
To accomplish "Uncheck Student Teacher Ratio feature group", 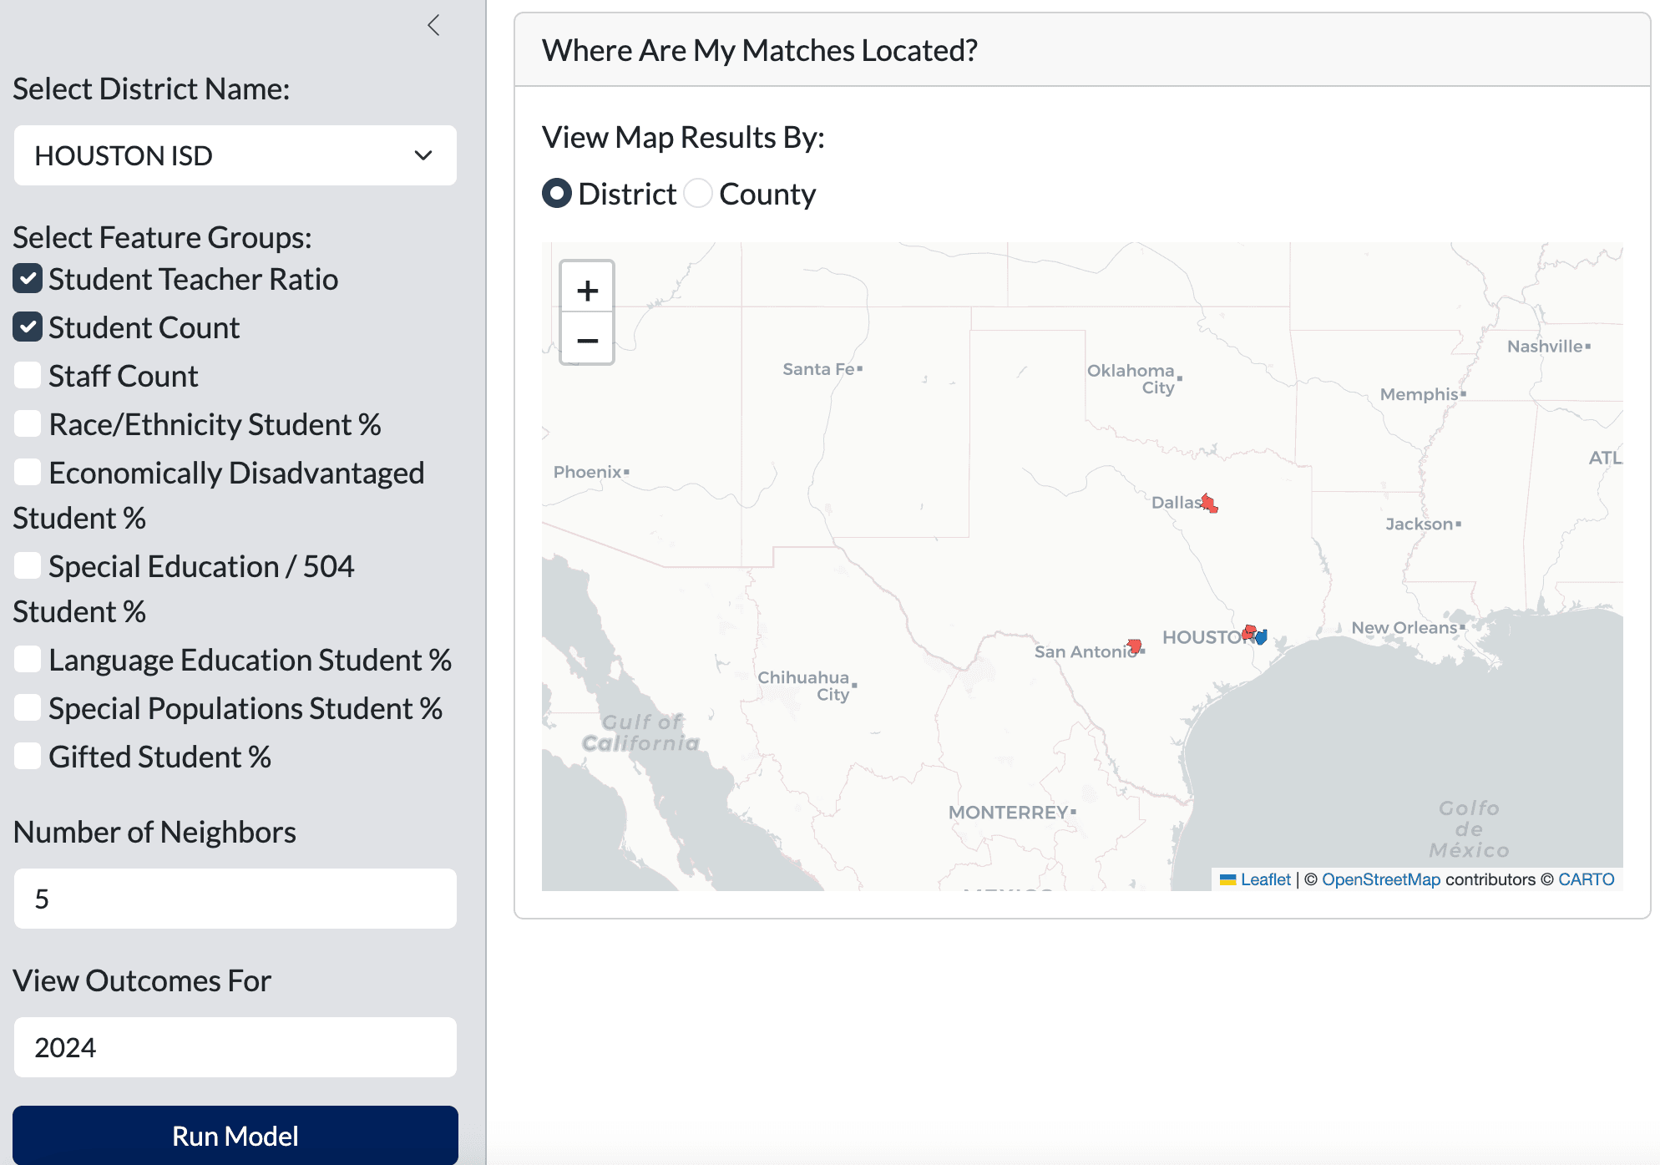I will [28, 279].
